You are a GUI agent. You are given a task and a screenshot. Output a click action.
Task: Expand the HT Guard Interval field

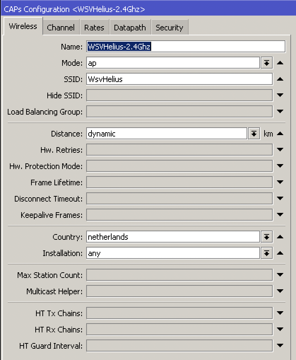click(x=280, y=346)
